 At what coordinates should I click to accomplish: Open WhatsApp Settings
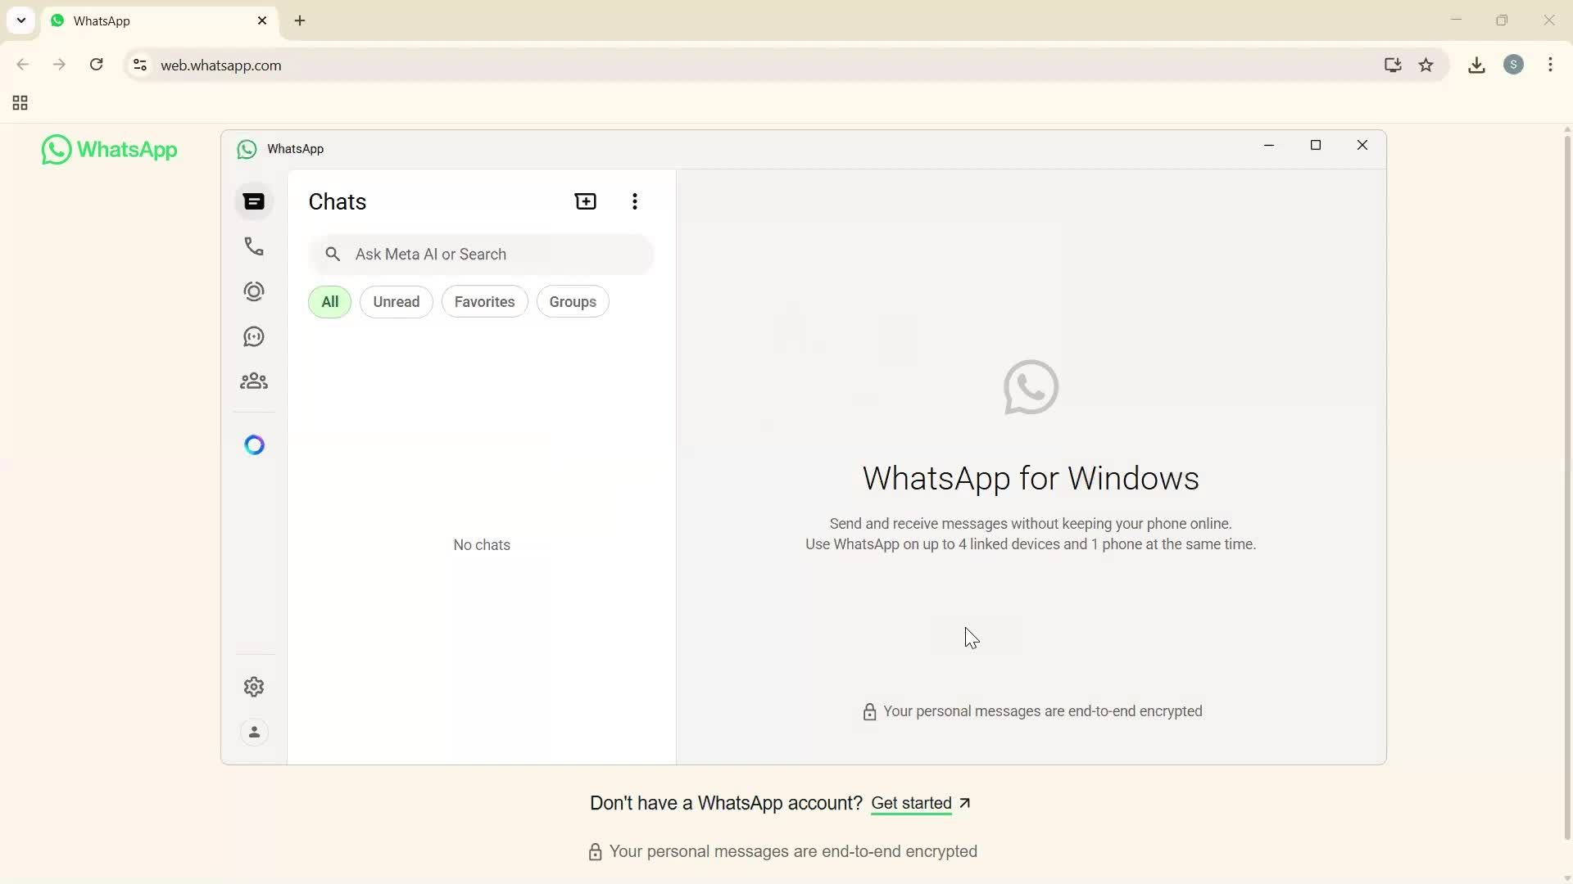point(254,687)
